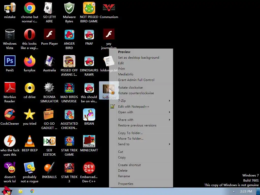Click the Angry Bird Start button
260x195 pixels.
tap(7, 191)
